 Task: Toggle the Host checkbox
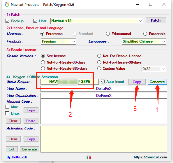tap(35, 21)
